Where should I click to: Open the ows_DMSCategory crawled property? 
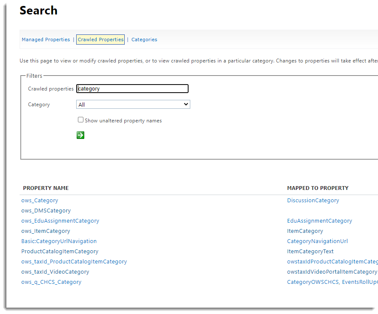click(46, 210)
